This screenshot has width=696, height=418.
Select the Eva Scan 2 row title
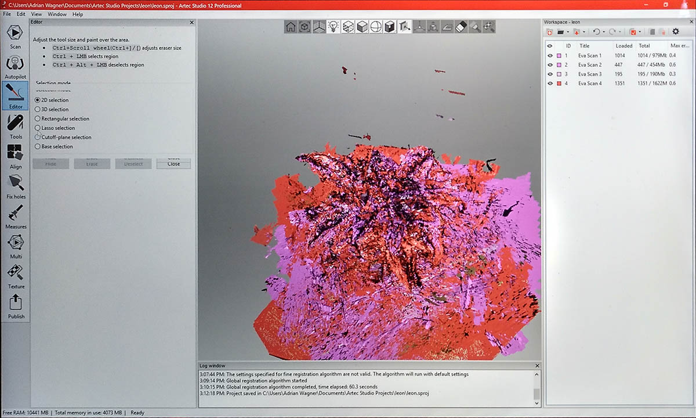click(590, 65)
